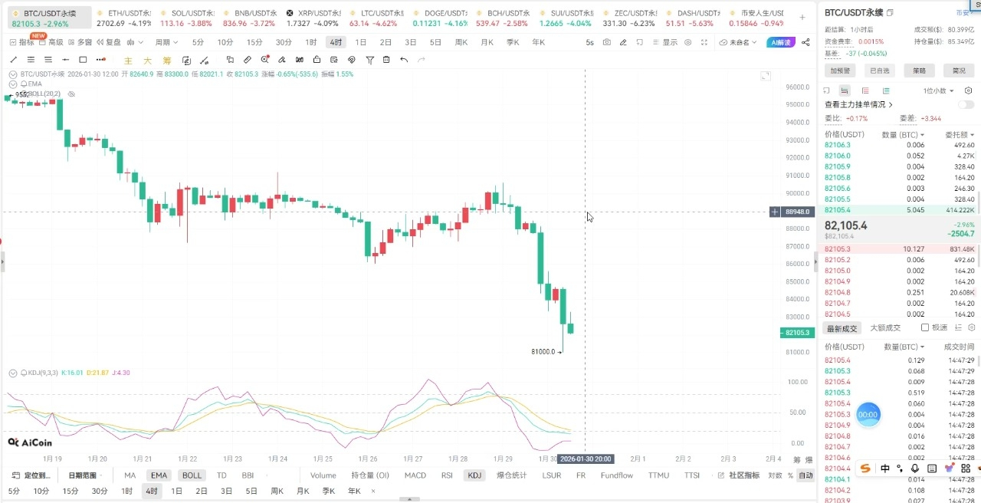Click the 定位到 locate button
This screenshot has height=503, width=981.
click(31, 475)
